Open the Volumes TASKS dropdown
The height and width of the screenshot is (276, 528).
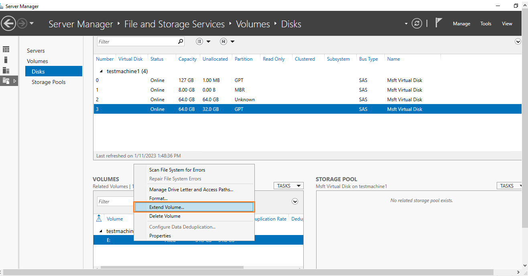[288, 186]
